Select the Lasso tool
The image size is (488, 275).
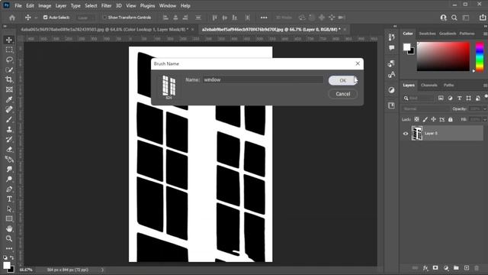click(9, 60)
